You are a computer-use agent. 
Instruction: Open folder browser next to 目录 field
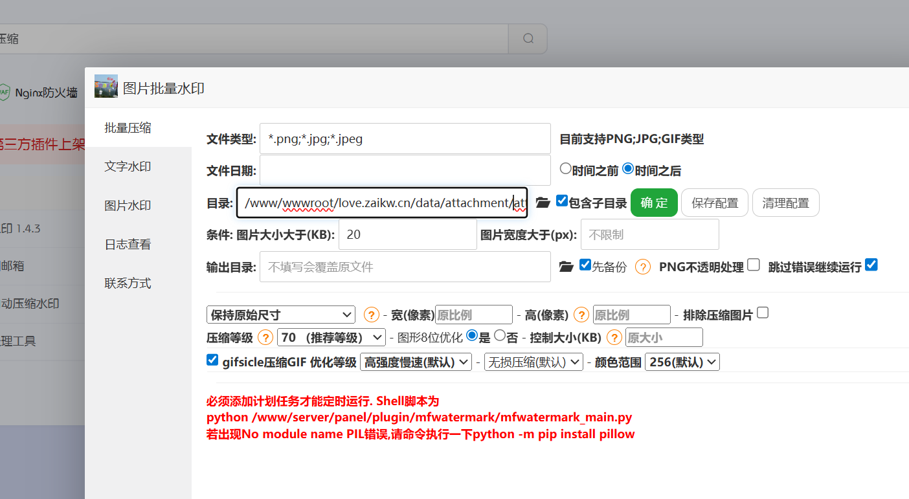pos(543,202)
